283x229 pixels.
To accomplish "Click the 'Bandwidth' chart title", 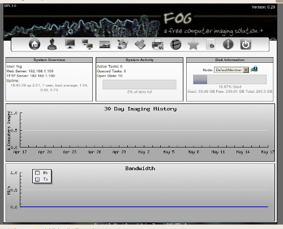I will coord(140,168).
